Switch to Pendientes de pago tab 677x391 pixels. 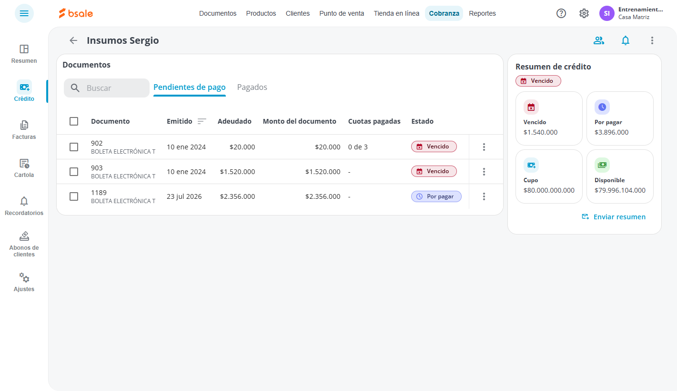point(190,88)
